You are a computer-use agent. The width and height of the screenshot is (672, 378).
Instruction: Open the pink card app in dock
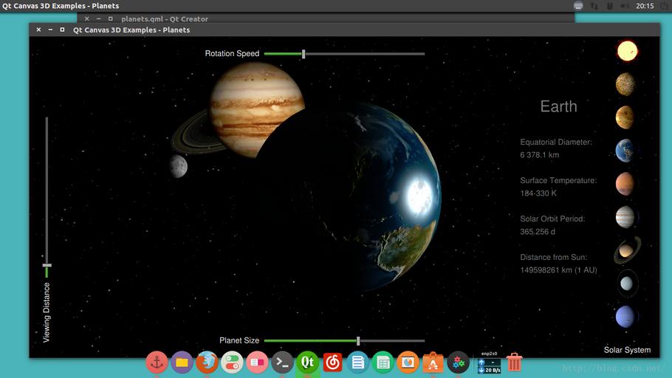(x=257, y=362)
